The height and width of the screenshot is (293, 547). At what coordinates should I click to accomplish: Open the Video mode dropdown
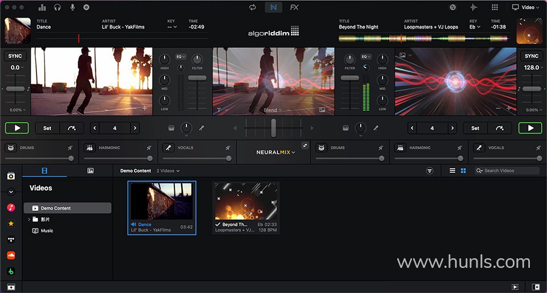coord(526,7)
